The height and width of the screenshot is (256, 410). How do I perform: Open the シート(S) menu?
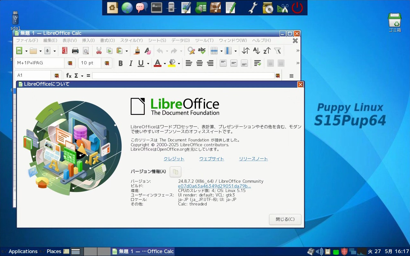pyautogui.click(x=157, y=40)
